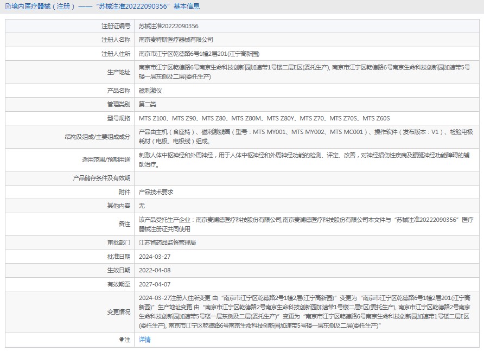Click the 第二类 category value

click(x=148, y=104)
